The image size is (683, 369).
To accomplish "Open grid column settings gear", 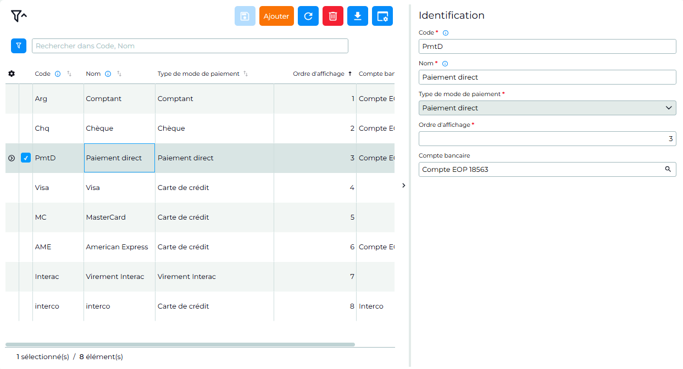I will 12,74.
